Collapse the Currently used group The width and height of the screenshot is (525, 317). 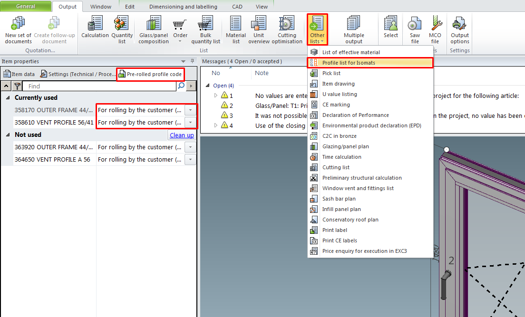[8, 97]
